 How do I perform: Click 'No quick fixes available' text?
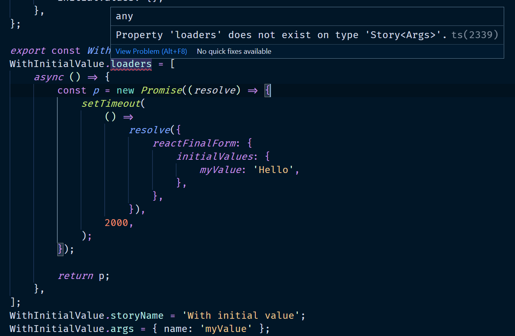[234, 51]
